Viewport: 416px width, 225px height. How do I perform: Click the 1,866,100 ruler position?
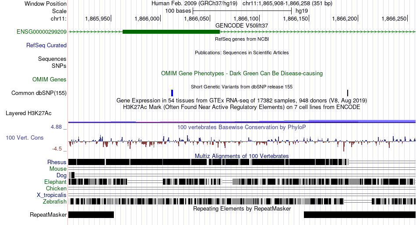[246, 18]
